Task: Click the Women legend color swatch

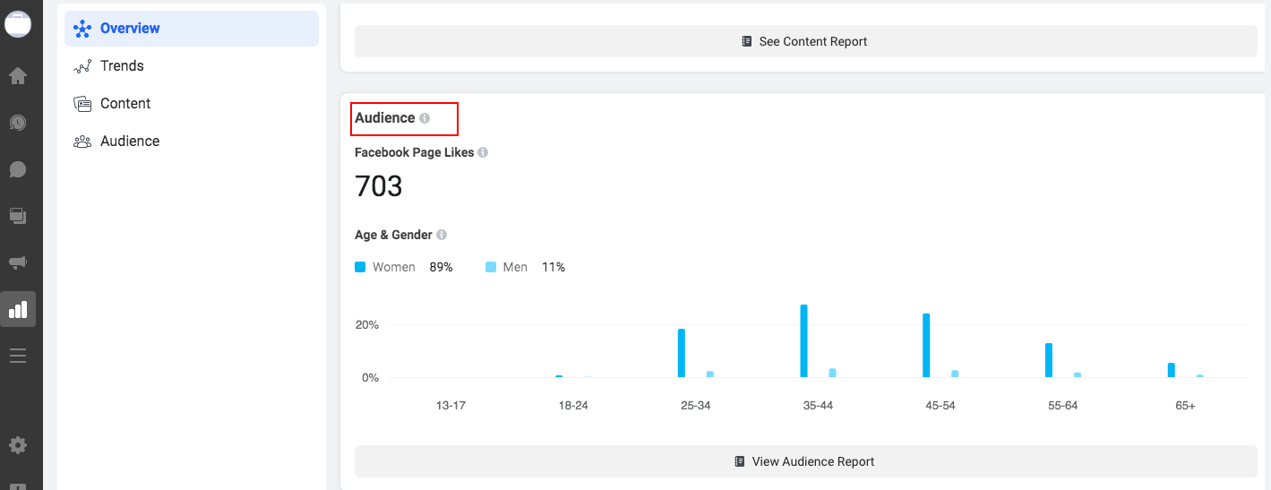Action: 360,267
